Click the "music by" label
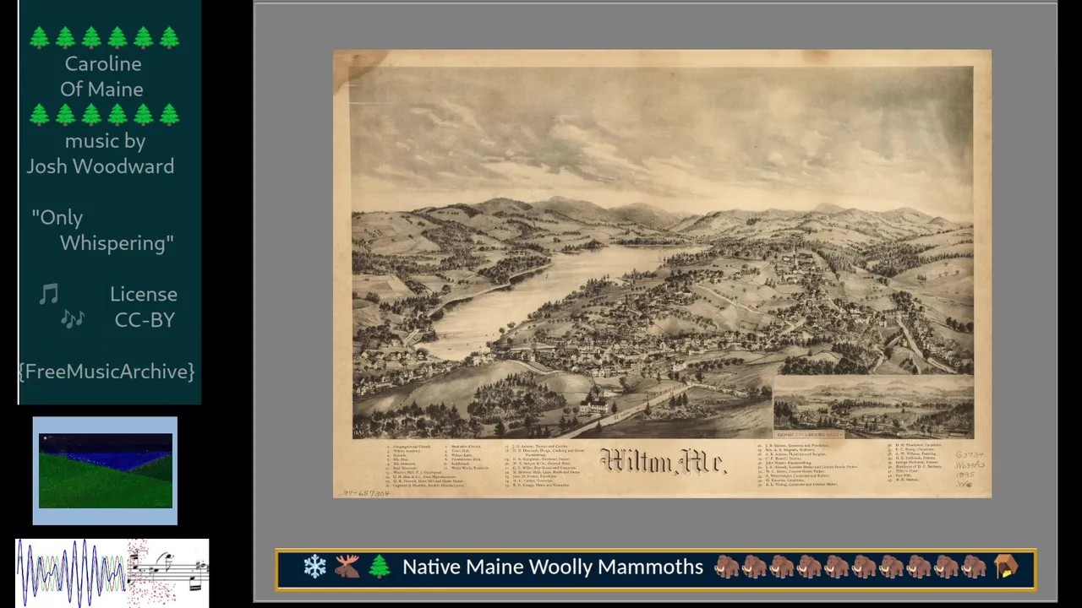1082x608 pixels. [x=105, y=141]
